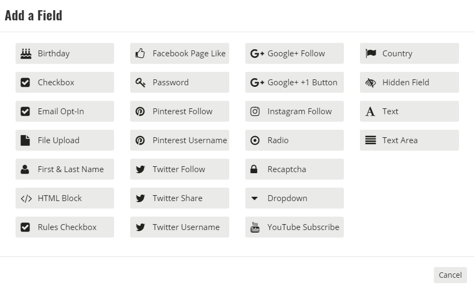Click the Hidden Field eye-slash icon
The height and width of the screenshot is (289, 474).
coord(370,83)
